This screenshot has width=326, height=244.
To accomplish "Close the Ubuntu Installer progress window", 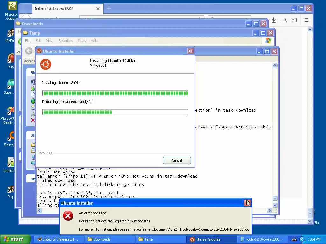I will tap(190, 51).
